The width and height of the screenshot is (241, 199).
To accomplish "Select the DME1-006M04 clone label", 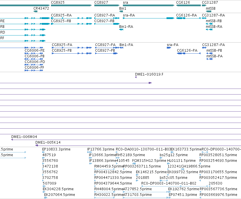I will [x=24, y=137].
